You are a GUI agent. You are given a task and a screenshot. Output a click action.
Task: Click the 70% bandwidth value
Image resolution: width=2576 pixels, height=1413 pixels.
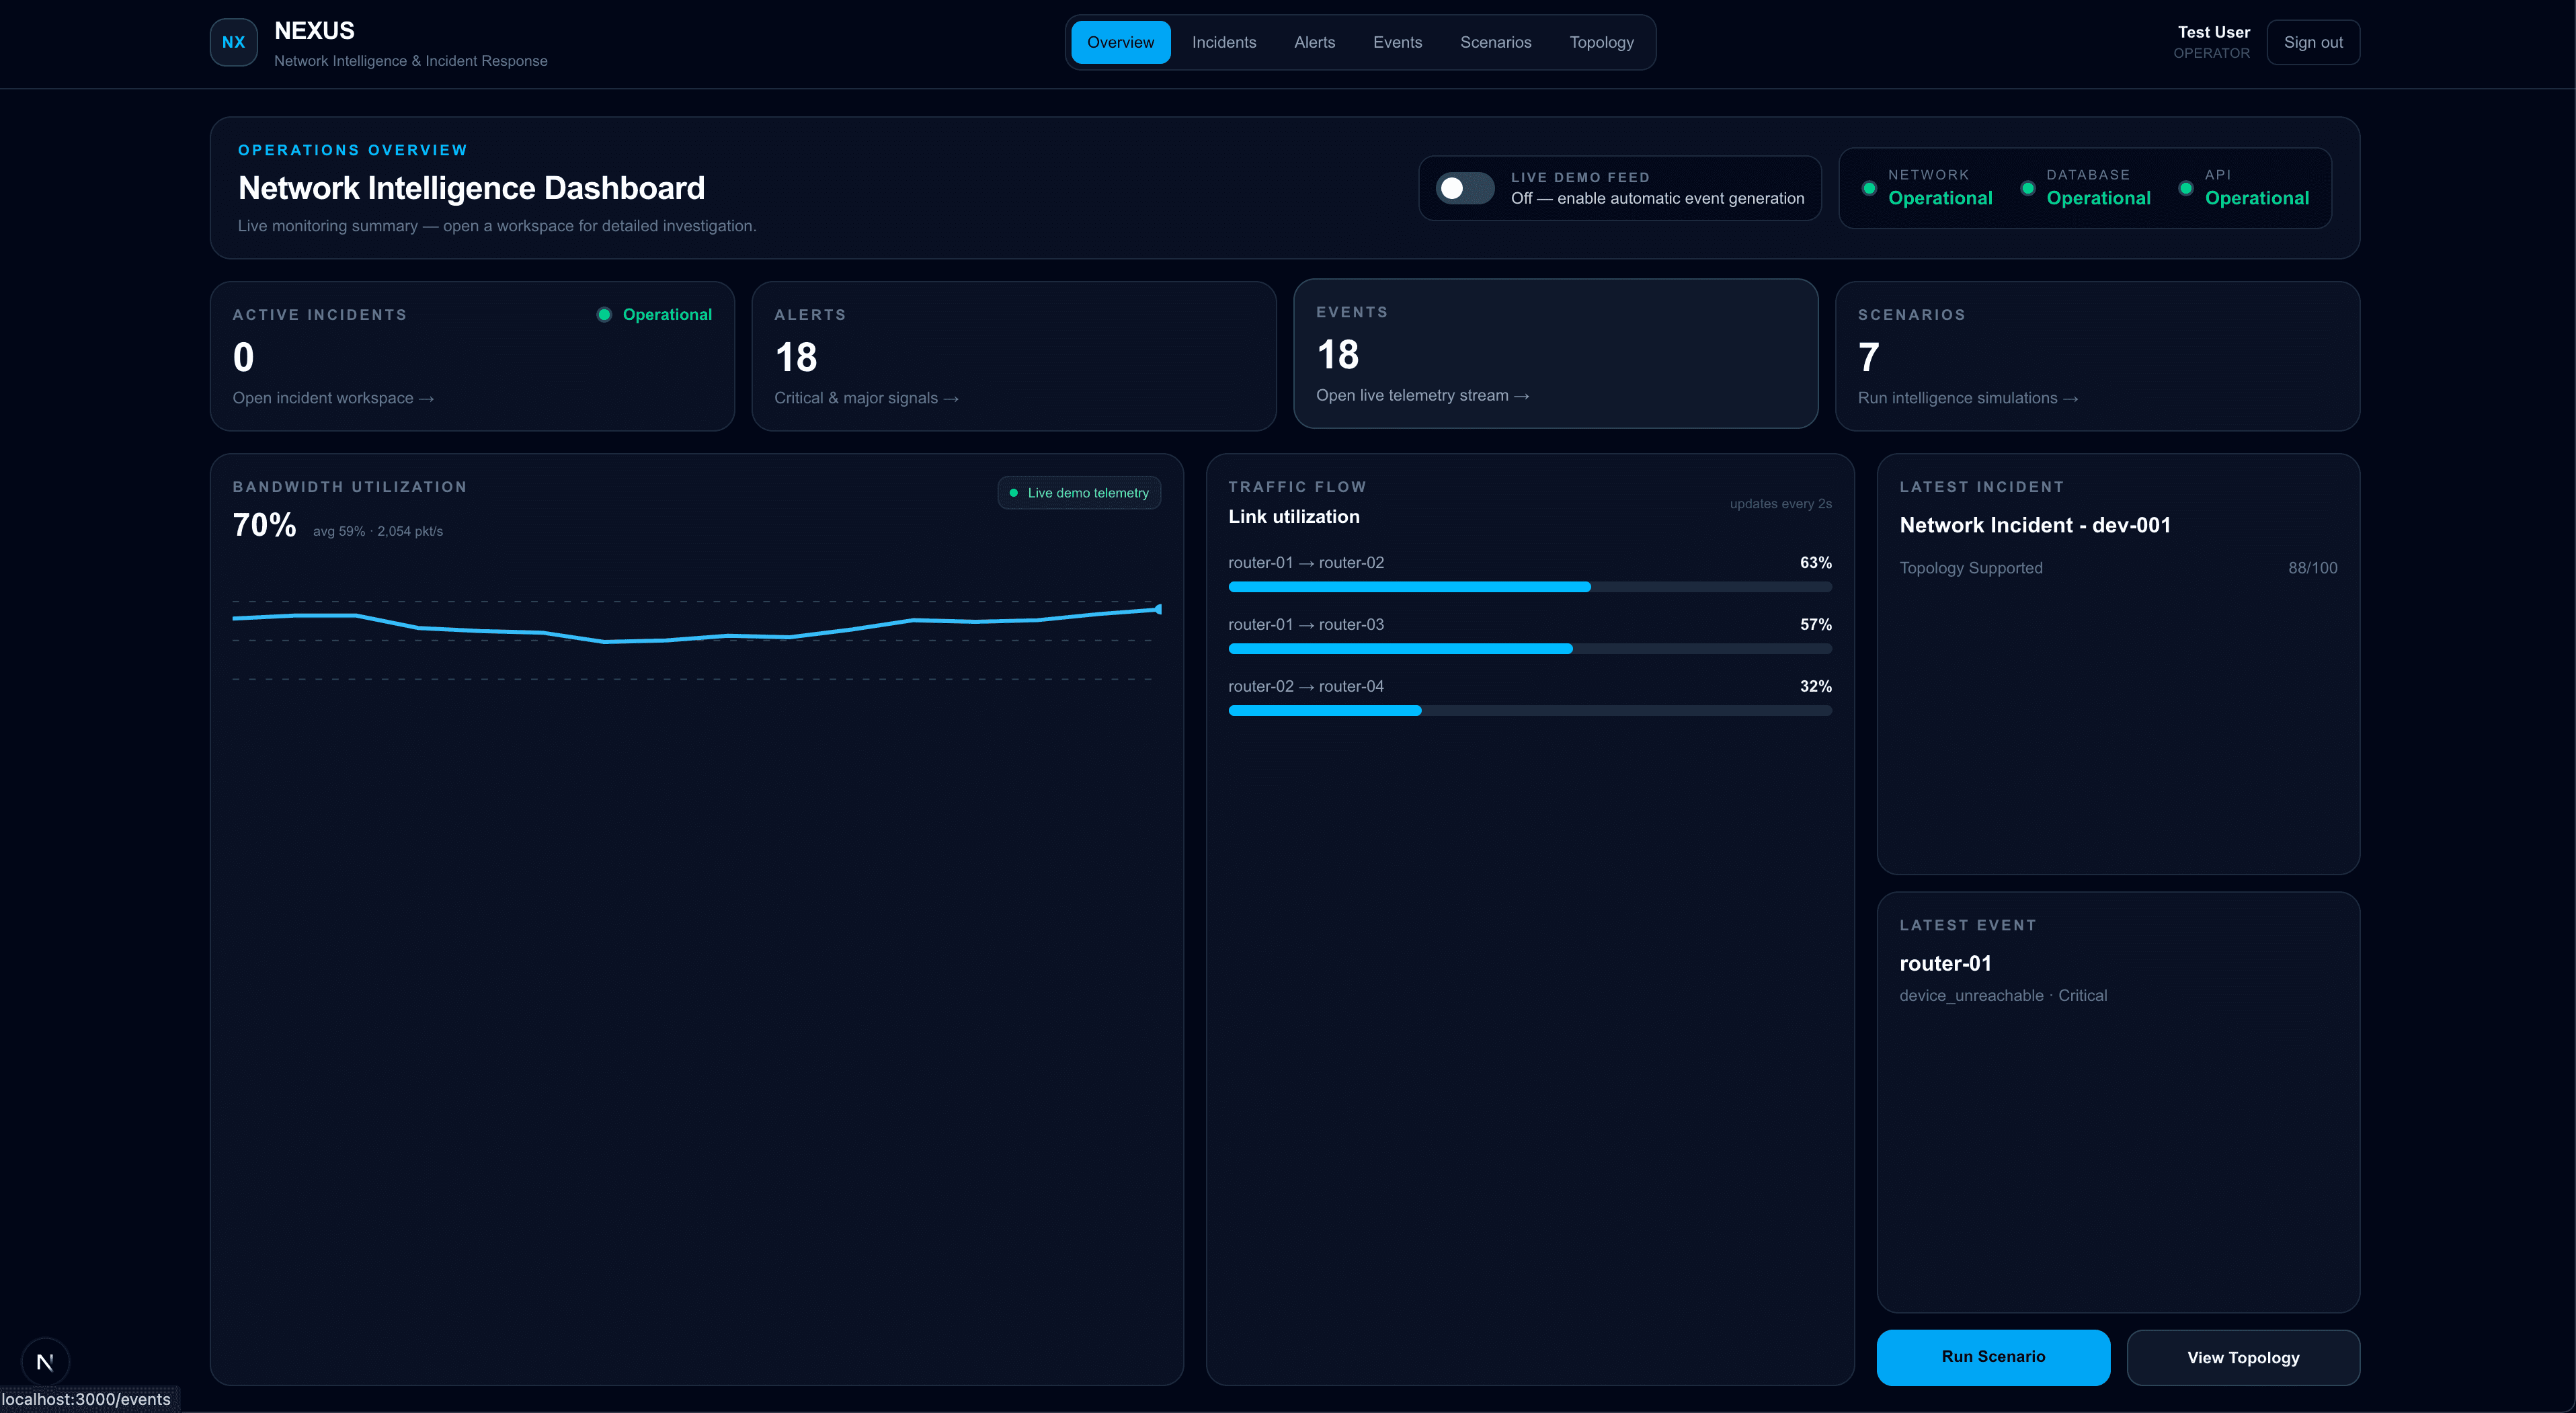pos(264,525)
